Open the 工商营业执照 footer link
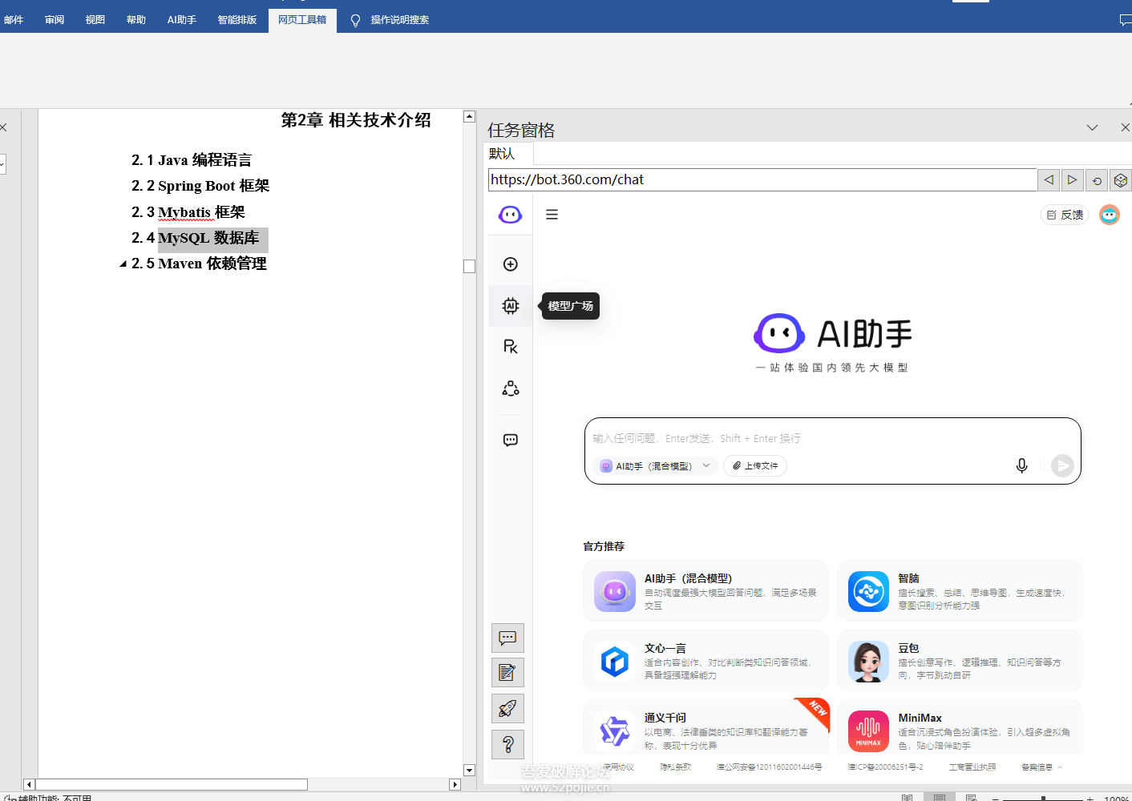This screenshot has width=1132, height=801. pyautogui.click(x=972, y=767)
